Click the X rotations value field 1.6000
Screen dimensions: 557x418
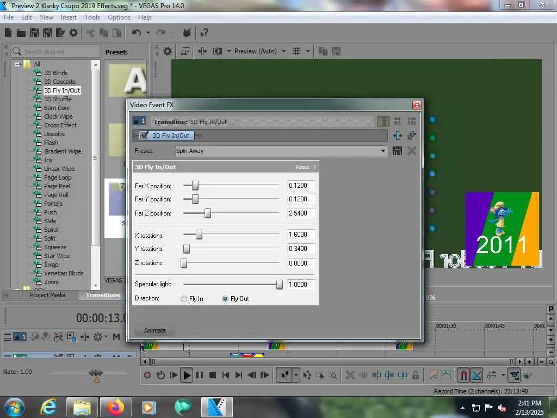pyautogui.click(x=301, y=235)
